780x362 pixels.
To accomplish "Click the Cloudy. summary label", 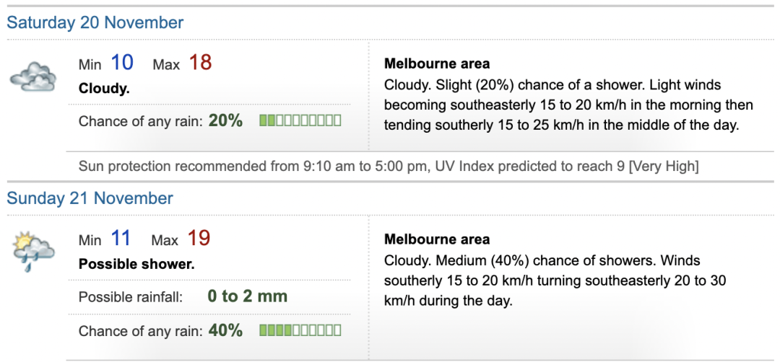I will (104, 89).
